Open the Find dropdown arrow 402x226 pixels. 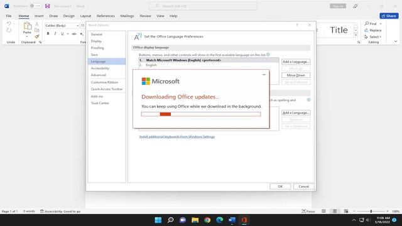(x=381, y=24)
